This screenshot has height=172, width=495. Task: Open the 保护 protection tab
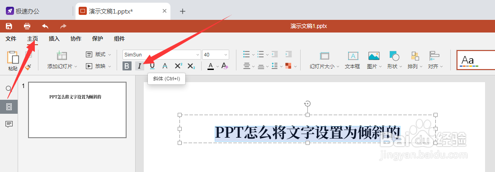pos(98,39)
